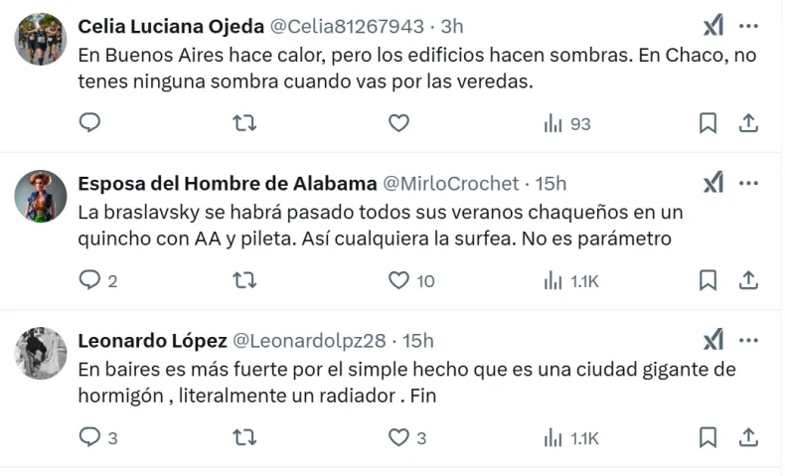The height and width of the screenshot is (476, 785).
Task: Reply to Celia Luciana Ojeda's tweet
Action: 89,123
